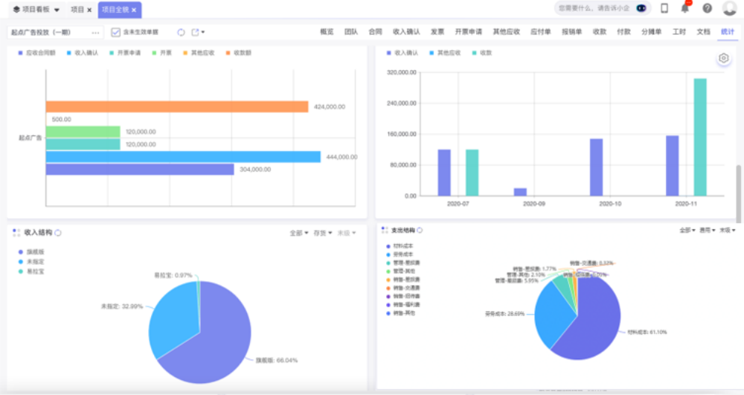The height and width of the screenshot is (395, 744).
Task: Toggle 易拉宝 legend in 收入结构
Action: click(31, 272)
